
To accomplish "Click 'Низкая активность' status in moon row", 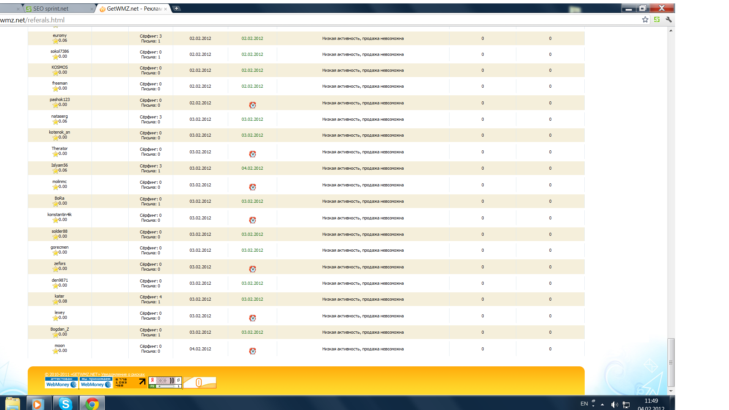I will coord(363,349).
